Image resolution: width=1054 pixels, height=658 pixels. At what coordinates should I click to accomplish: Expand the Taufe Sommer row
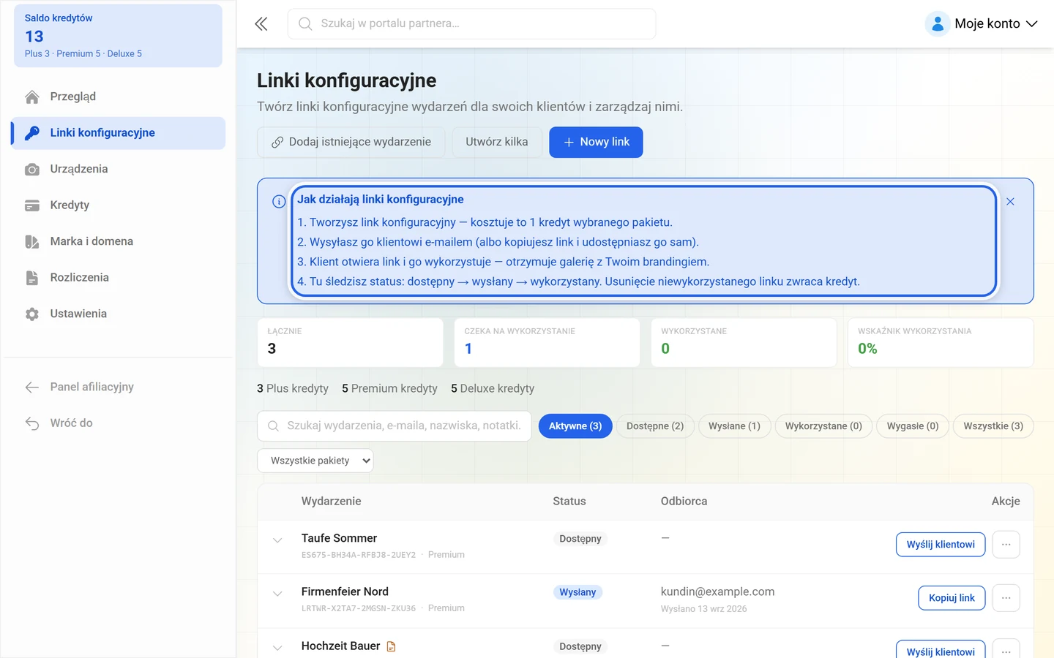277,541
